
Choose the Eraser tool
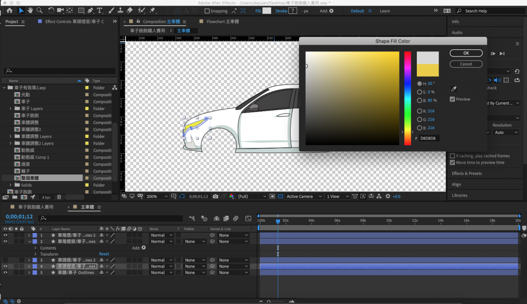tap(130, 10)
